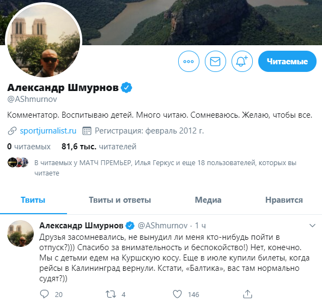
Task: Click the mountain river header banner image
Action: (x=201, y=22)
